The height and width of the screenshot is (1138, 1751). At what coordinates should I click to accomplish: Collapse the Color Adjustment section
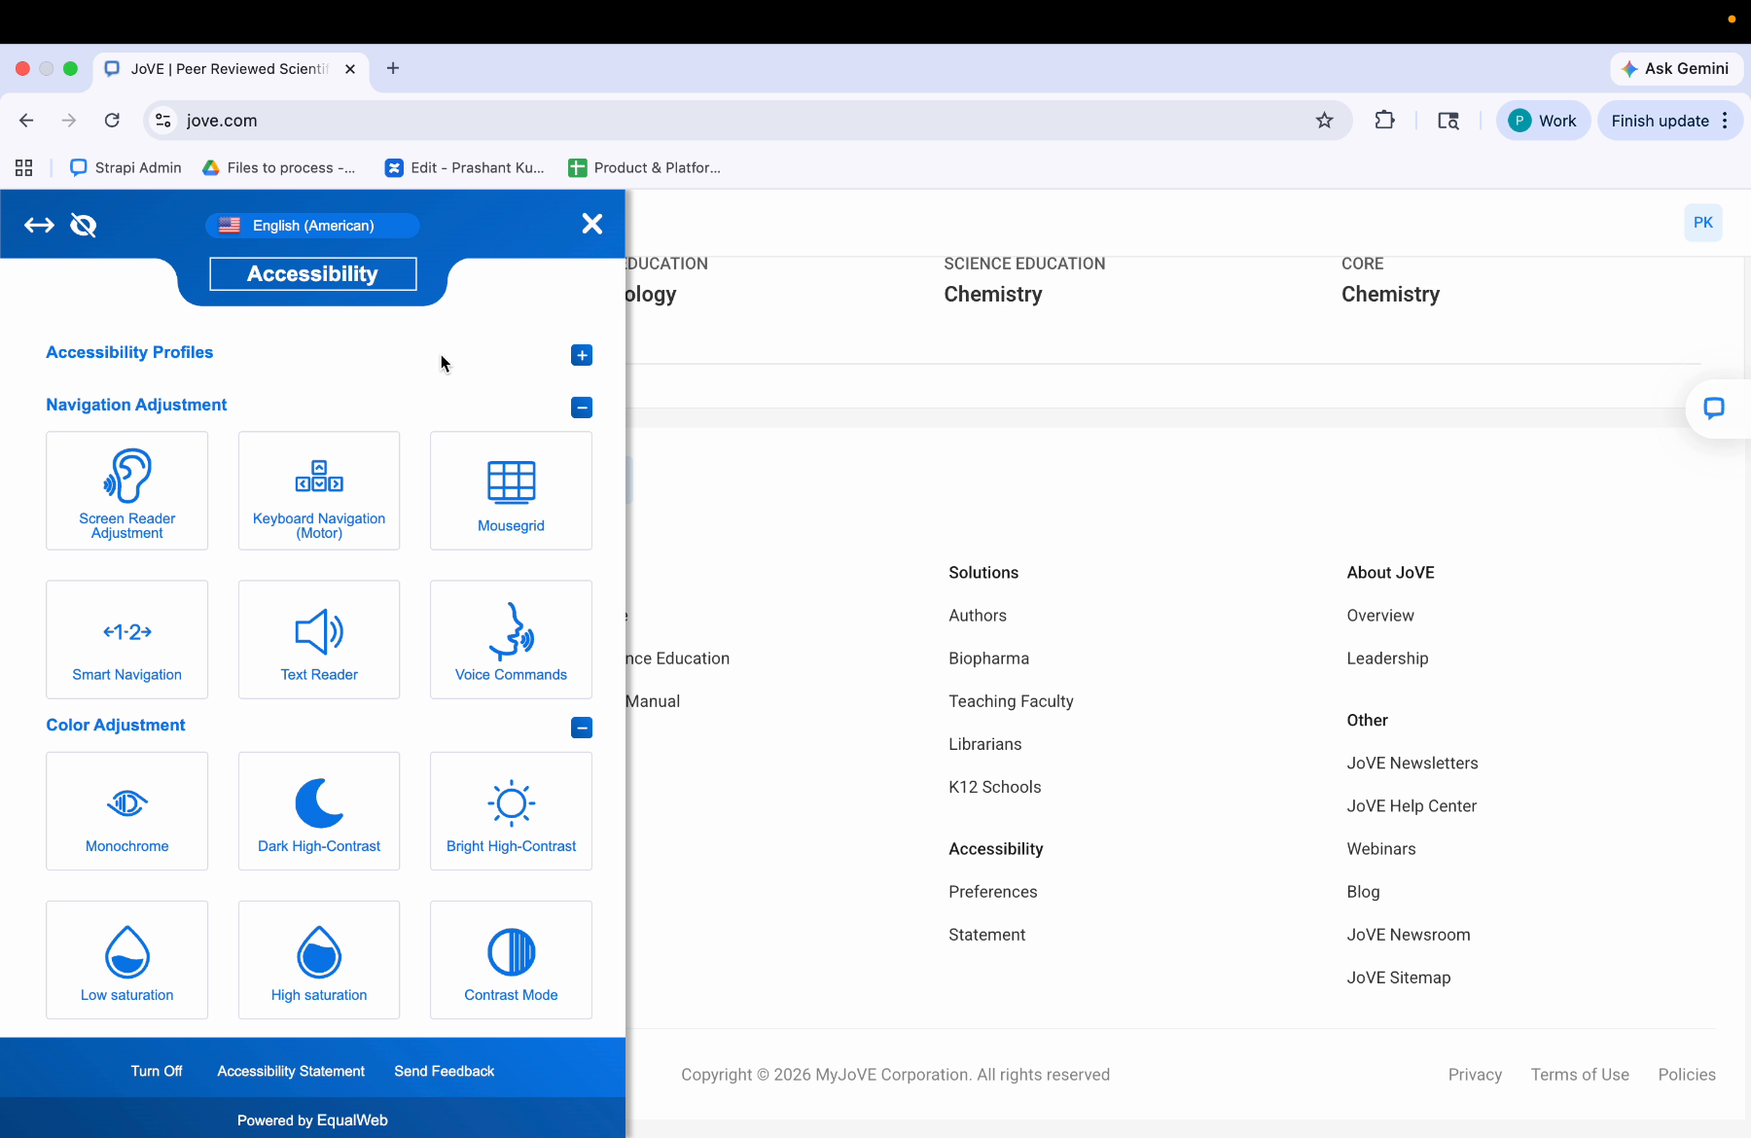582,728
